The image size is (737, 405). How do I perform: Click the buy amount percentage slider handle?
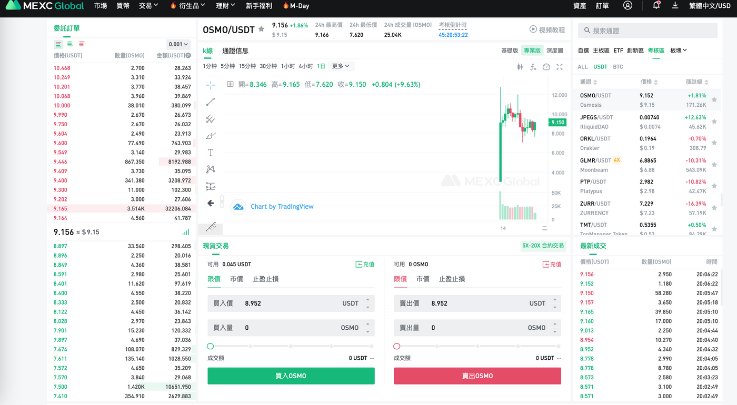(x=211, y=346)
